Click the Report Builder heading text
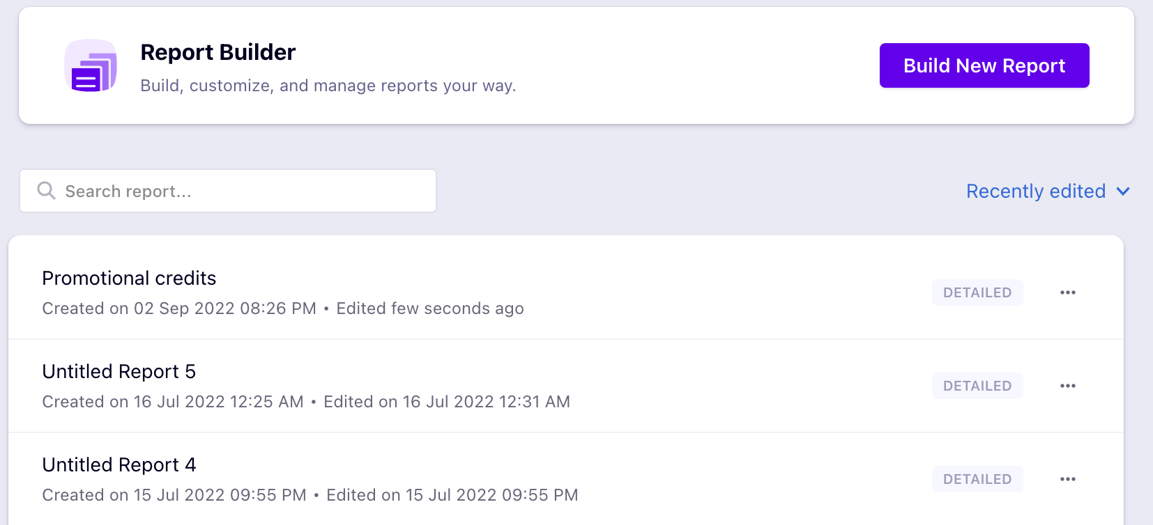Image resolution: width=1153 pixels, height=525 pixels. [x=217, y=52]
